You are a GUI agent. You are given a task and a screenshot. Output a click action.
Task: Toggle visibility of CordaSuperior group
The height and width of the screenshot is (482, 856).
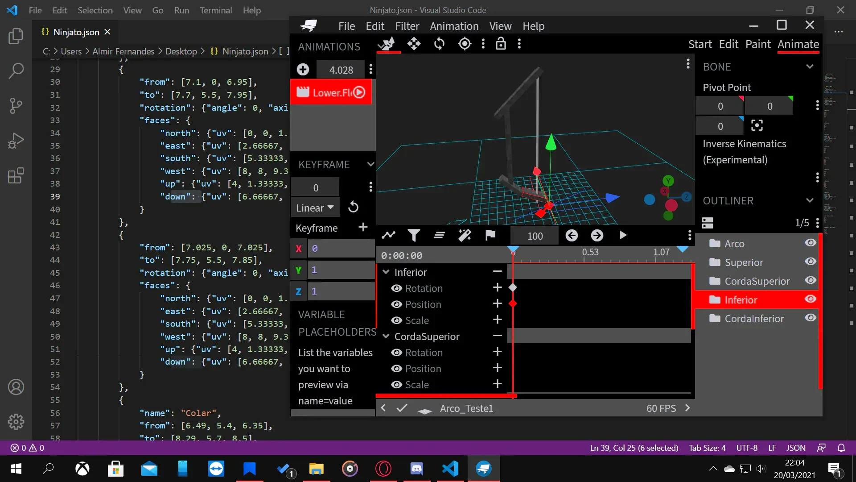click(x=811, y=280)
